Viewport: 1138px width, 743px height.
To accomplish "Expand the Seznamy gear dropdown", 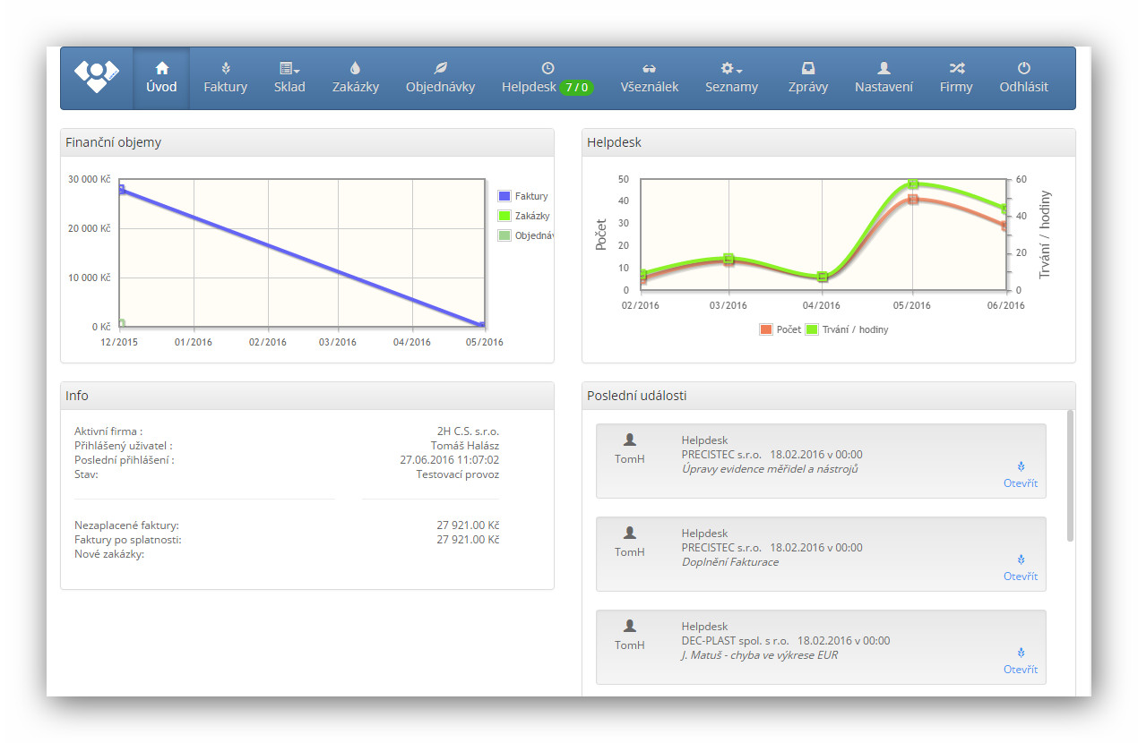I will (731, 78).
